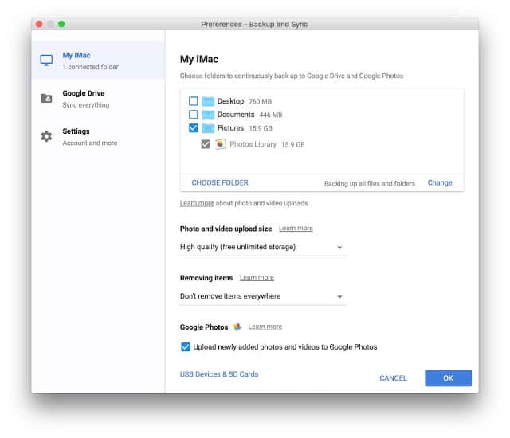Click the 1 connected folder subtitle
The height and width of the screenshot is (438, 510).
90,67
